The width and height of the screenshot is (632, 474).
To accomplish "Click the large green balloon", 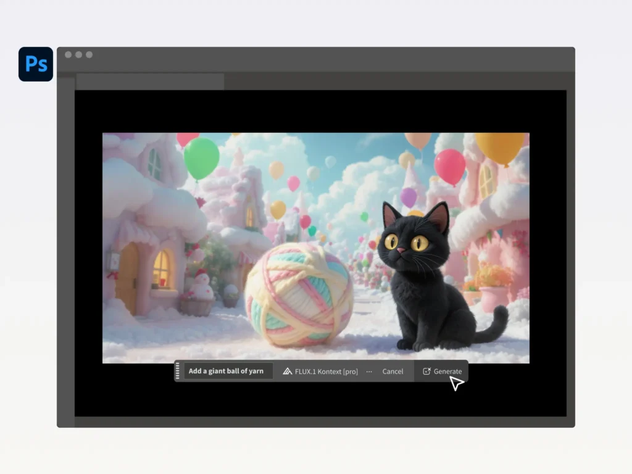I will (x=201, y=157).
